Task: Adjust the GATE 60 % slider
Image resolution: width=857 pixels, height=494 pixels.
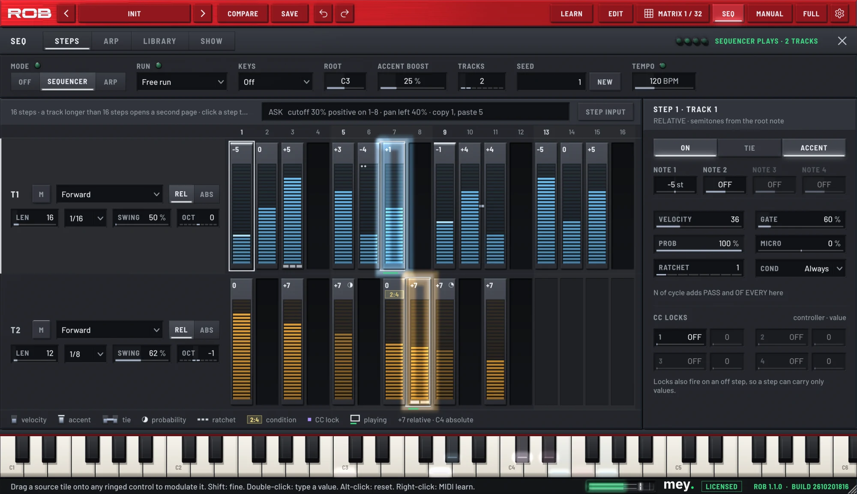Action: (800, 219)
